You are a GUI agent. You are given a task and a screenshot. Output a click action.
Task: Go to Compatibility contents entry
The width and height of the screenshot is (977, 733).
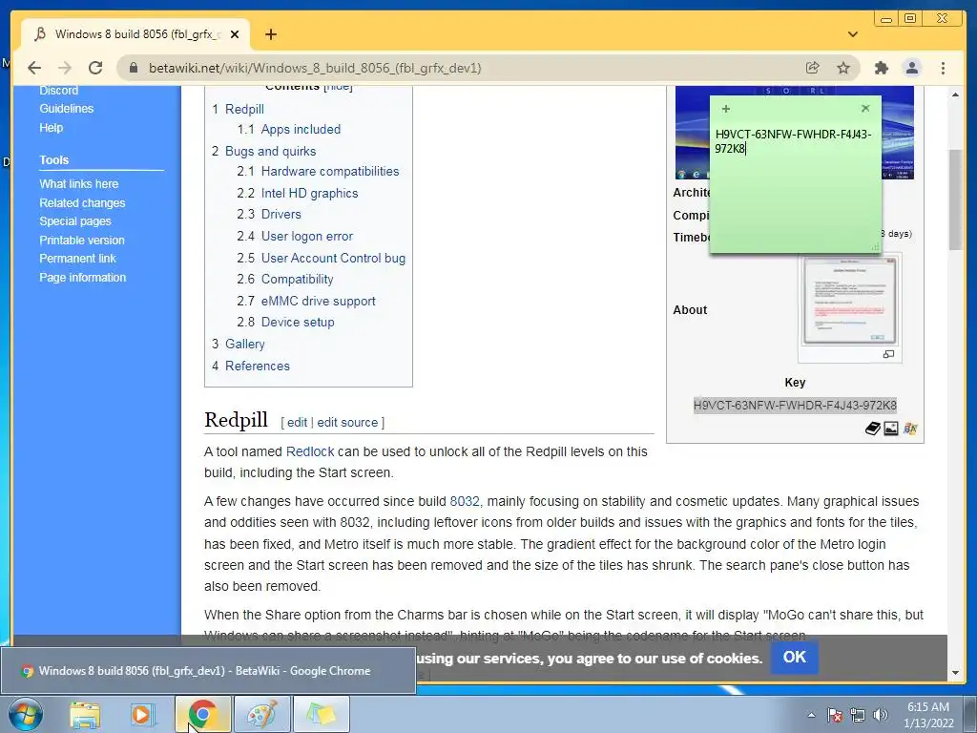click(297, 280)
